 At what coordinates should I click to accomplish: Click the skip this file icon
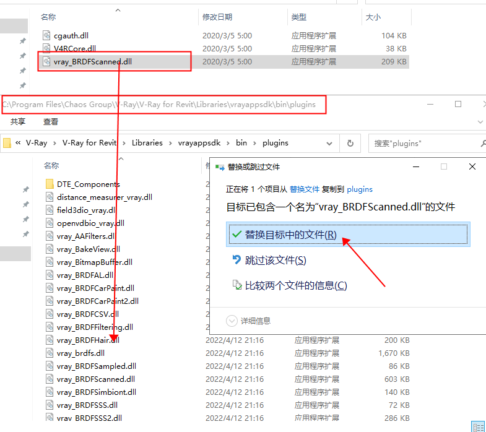click(236, 260)
